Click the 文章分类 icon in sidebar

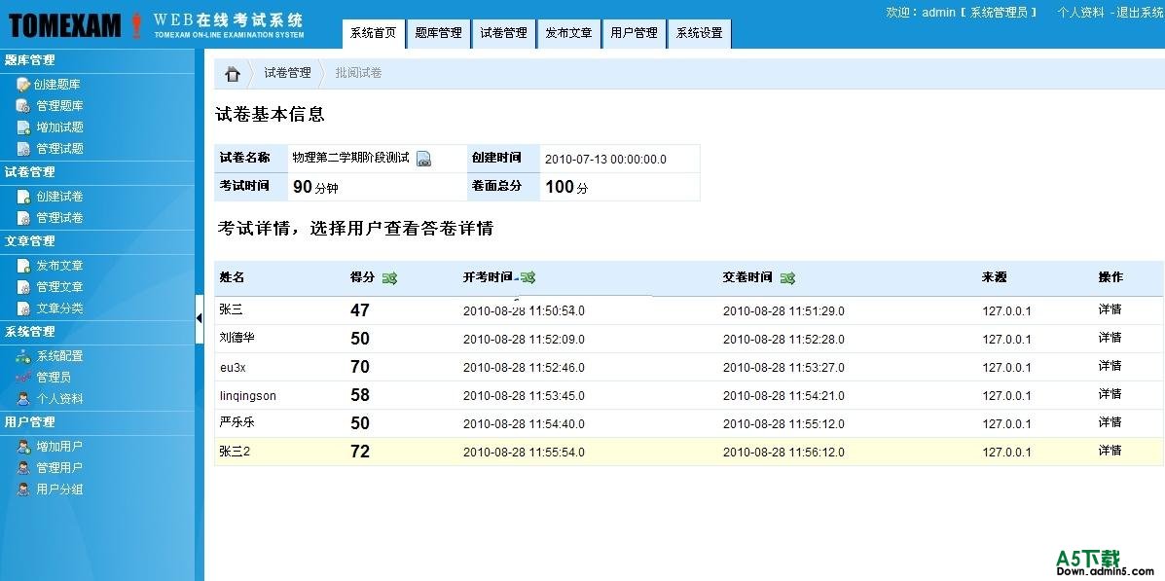(23, 308)
